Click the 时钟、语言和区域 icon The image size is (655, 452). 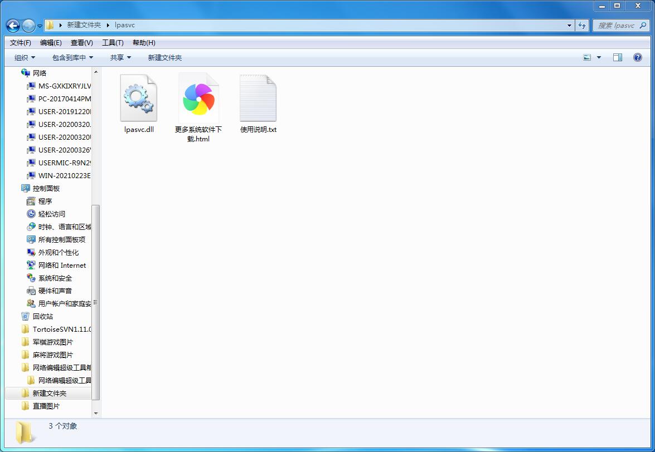pyautogui.click(x=31, y=227)
